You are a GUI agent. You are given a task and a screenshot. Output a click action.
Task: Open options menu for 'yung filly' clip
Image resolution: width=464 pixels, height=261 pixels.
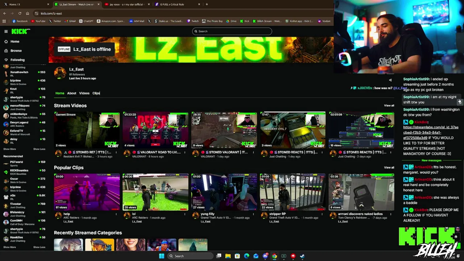[x=253, y=214]
